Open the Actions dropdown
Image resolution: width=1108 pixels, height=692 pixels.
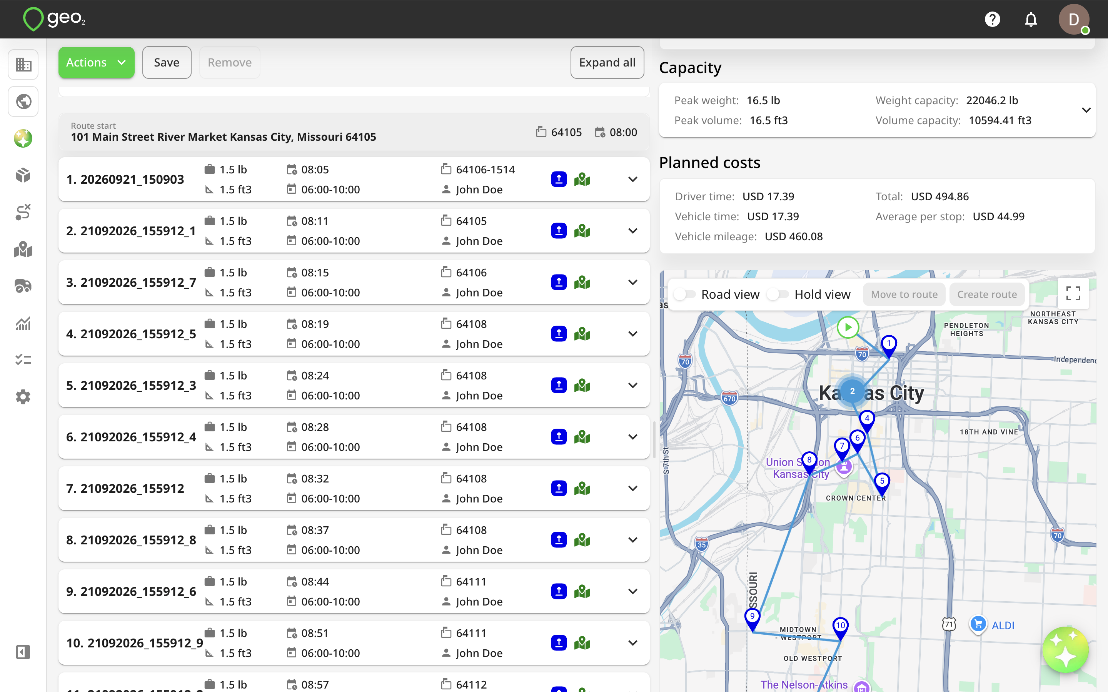coord(96,62)
